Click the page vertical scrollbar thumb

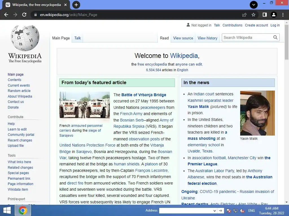pyautogui.click(x=287, y=42)
